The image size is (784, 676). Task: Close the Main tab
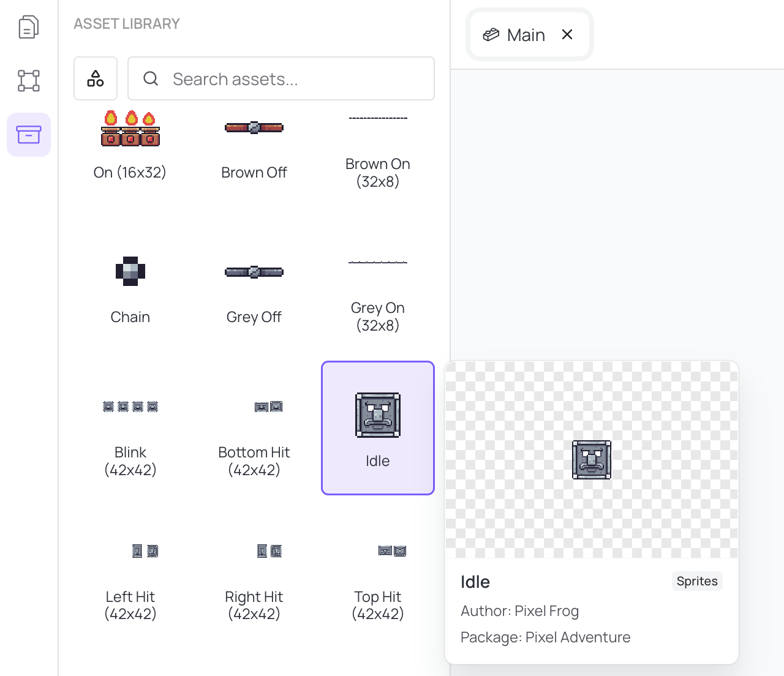567,34
